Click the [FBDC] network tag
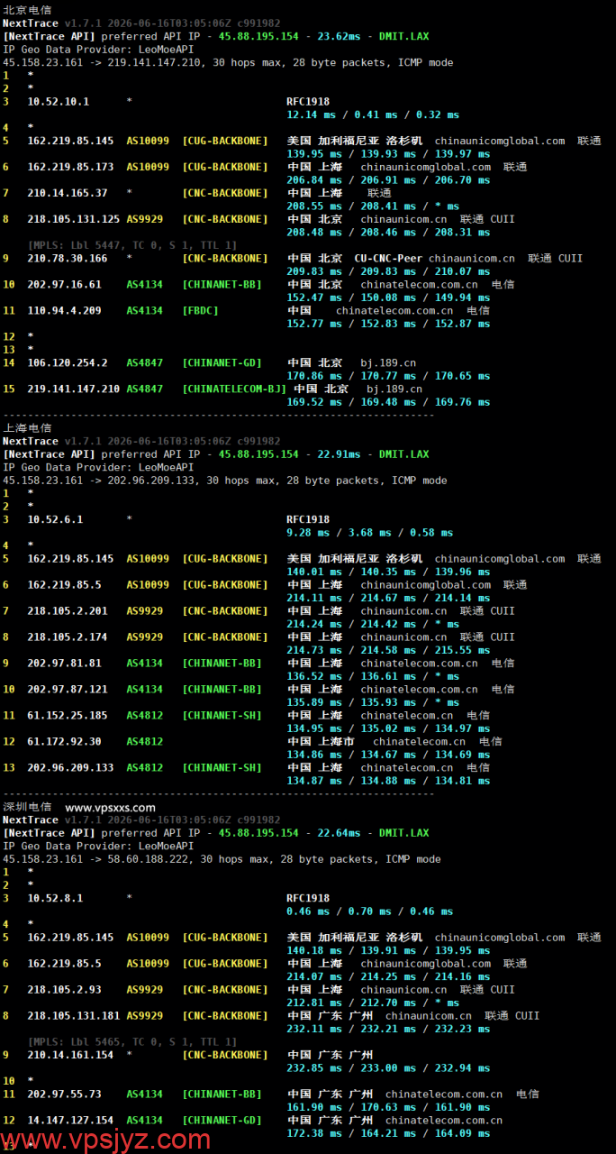616x1154 pixels. [x=201, y=310]
